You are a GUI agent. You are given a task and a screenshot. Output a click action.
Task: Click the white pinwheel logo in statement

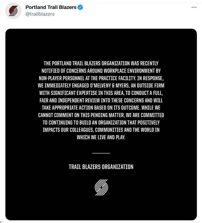pos(101,187)
